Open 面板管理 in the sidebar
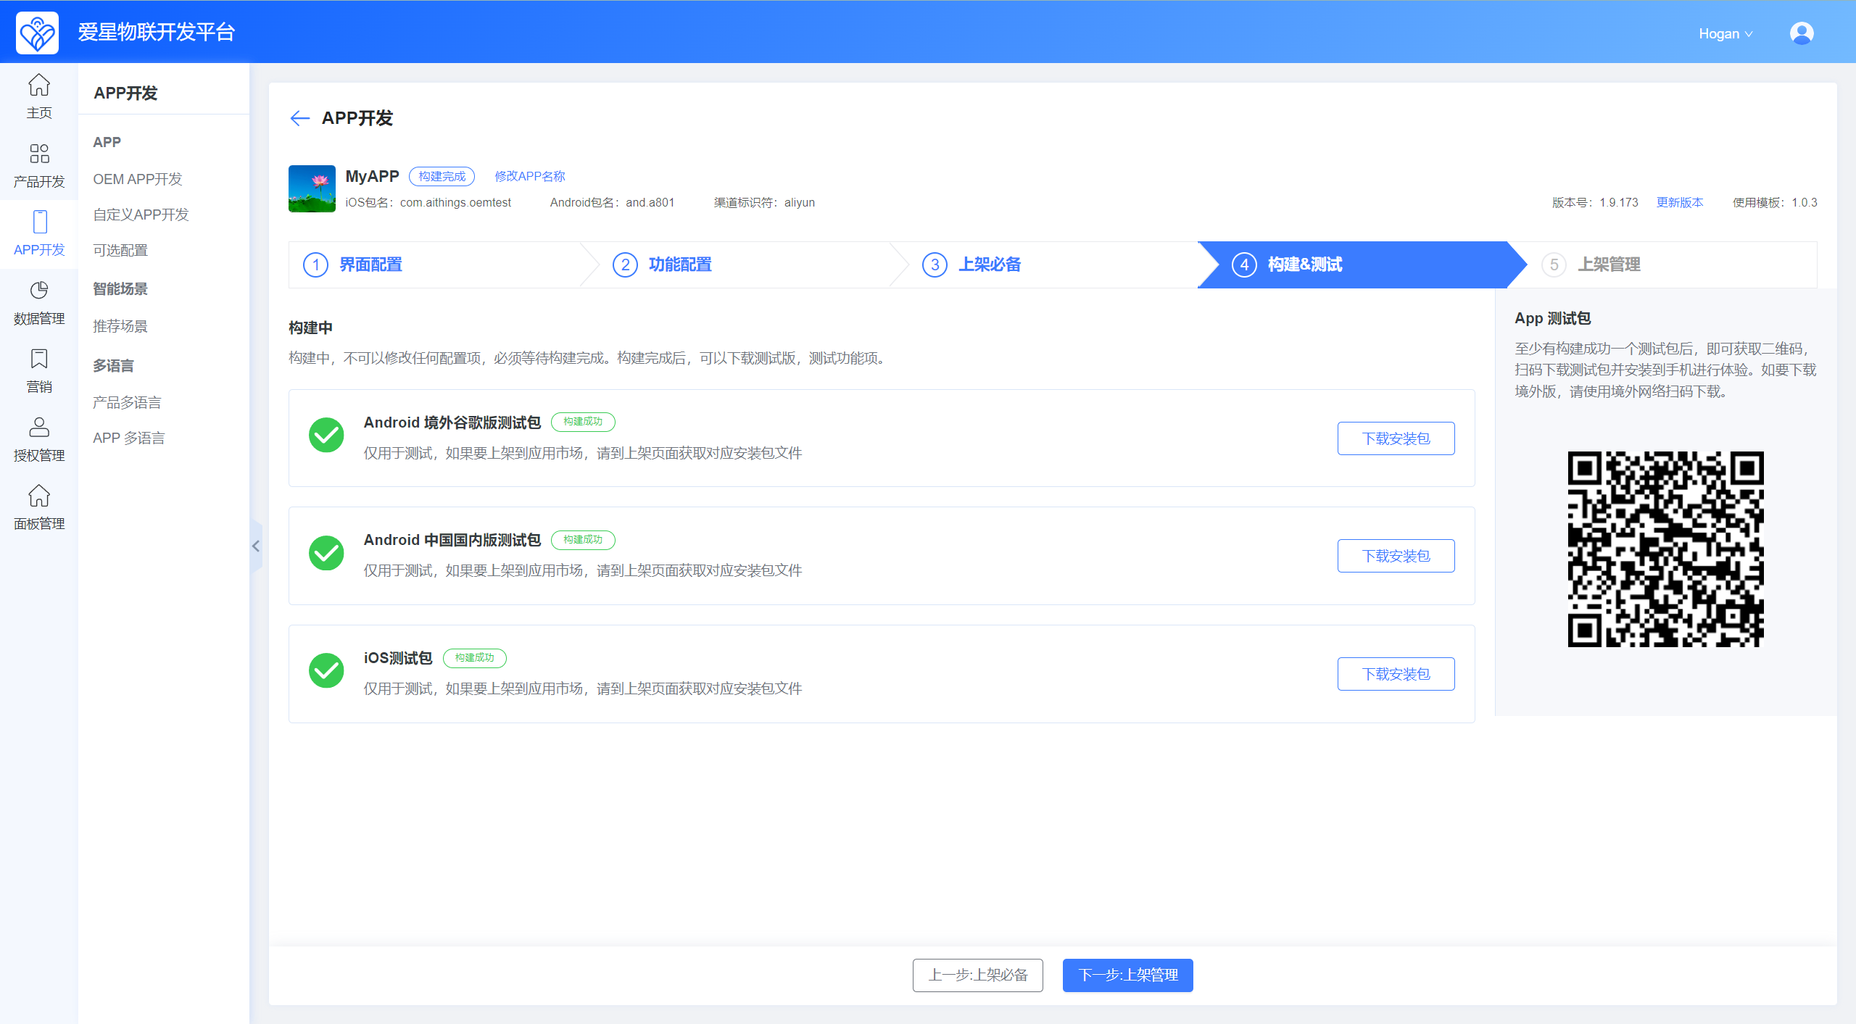This screenshot has width=1856, height=1024. 38,507
